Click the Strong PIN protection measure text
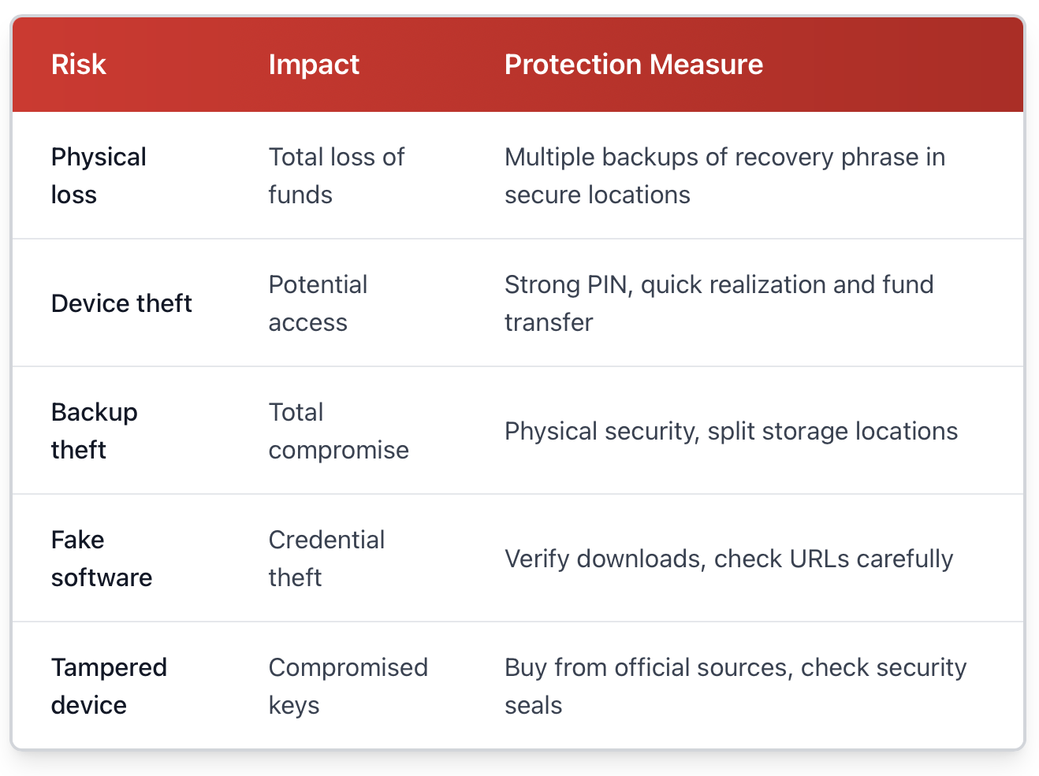 [x=718, y=285]
